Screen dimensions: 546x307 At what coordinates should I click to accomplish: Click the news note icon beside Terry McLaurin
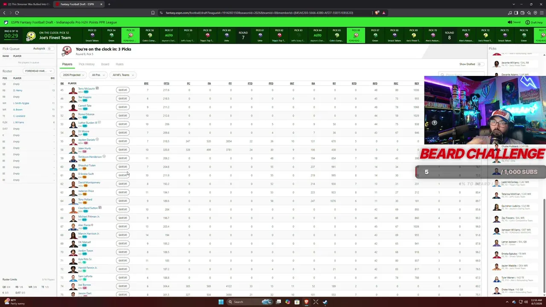[x=97, y=88]
